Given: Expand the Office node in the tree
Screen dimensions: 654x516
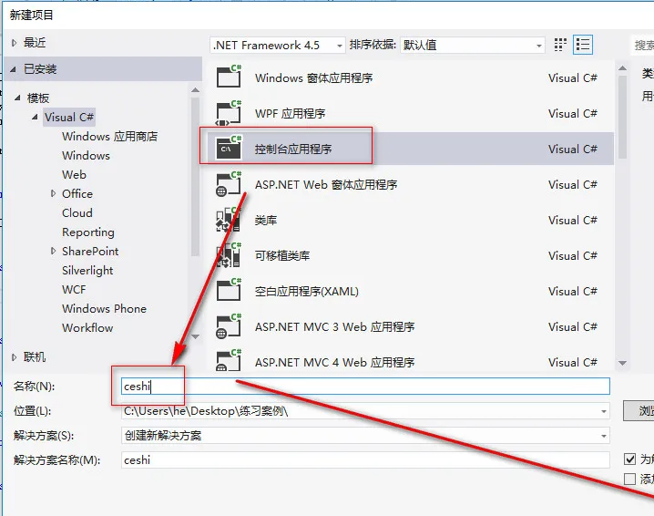Looking at the screenshot, I should (54, 193).
